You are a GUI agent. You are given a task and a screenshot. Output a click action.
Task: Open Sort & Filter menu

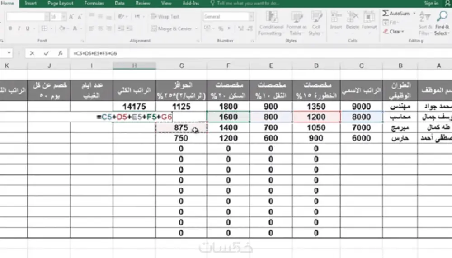pyautogui.click(x=425, y=23)
